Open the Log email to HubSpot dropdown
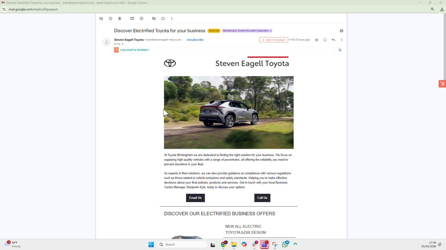The image size is (446, 250). click(135, 50)
